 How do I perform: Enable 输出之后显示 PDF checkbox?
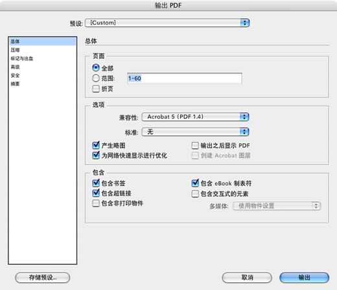[x=195, y=146]
